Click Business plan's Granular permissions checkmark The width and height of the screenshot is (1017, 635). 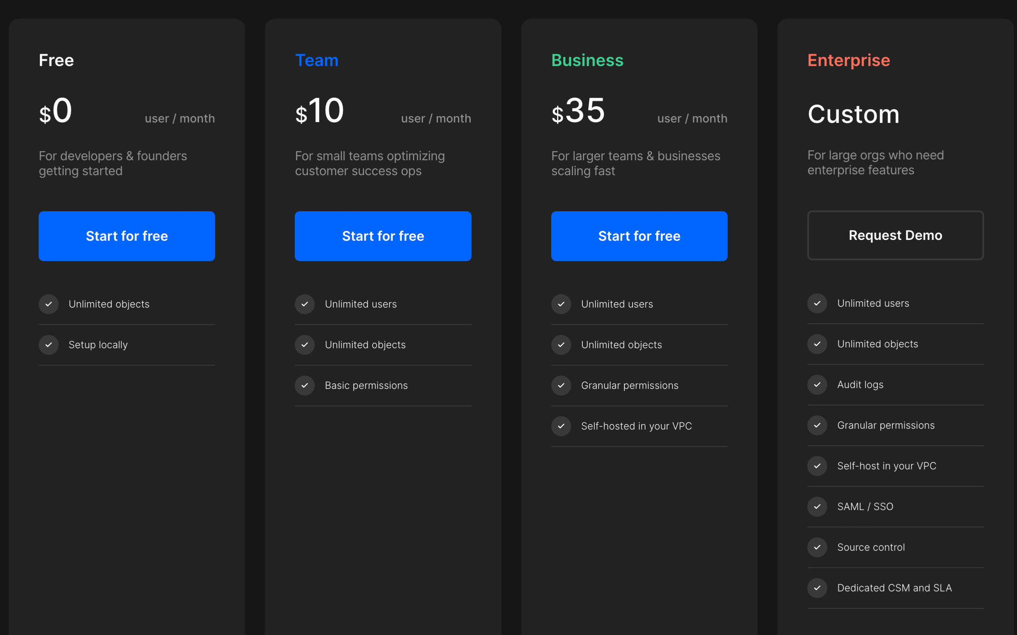(561, 386)
